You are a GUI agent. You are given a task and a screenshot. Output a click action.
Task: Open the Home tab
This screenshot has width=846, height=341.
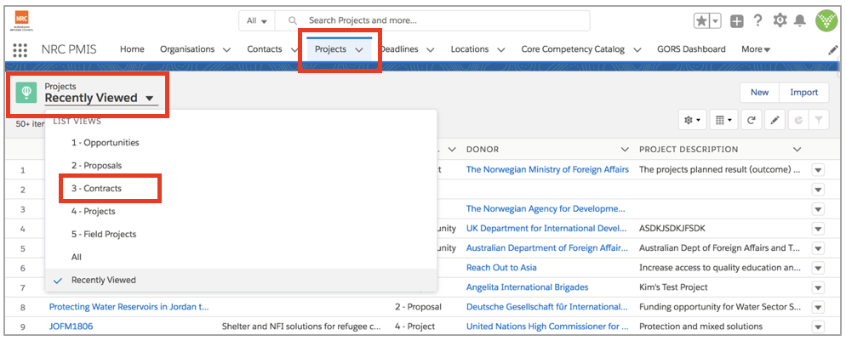tap(132, 49)
